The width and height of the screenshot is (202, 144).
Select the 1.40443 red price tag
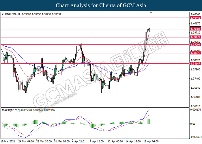pos(195,18)
